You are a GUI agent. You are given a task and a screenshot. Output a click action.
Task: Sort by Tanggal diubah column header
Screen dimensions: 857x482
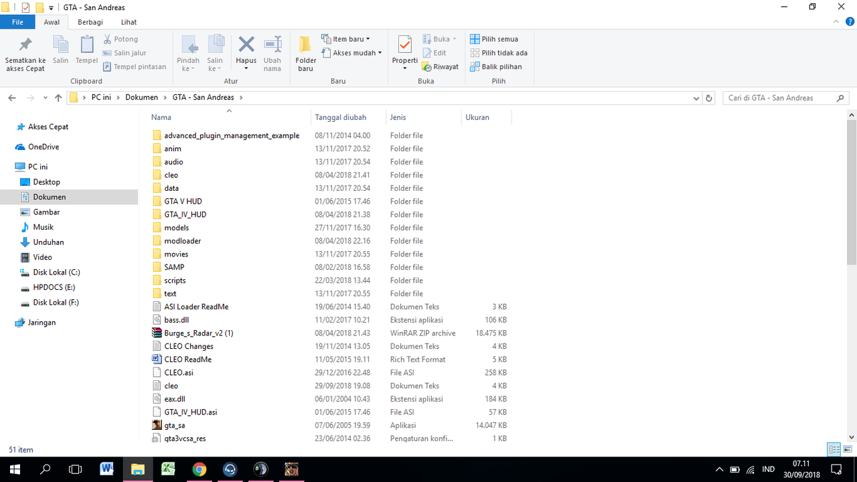[x=348, y=117]
